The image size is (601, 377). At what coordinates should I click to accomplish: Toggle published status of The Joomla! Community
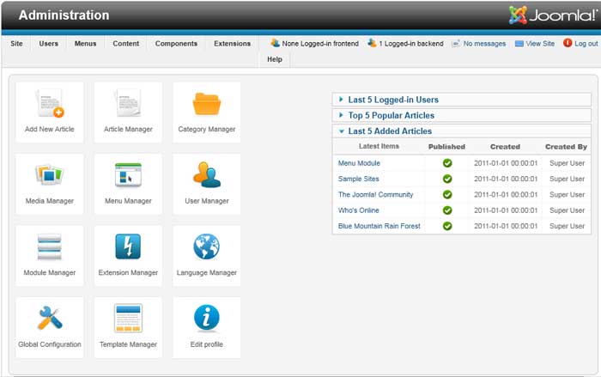(x=447, y=194)
